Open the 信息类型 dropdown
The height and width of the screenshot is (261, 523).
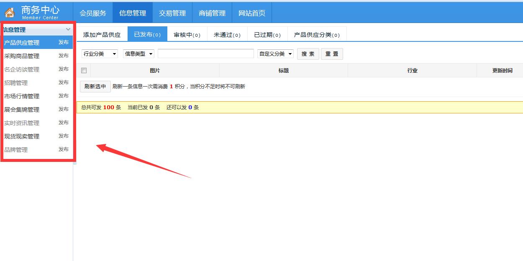click(138, 54)
